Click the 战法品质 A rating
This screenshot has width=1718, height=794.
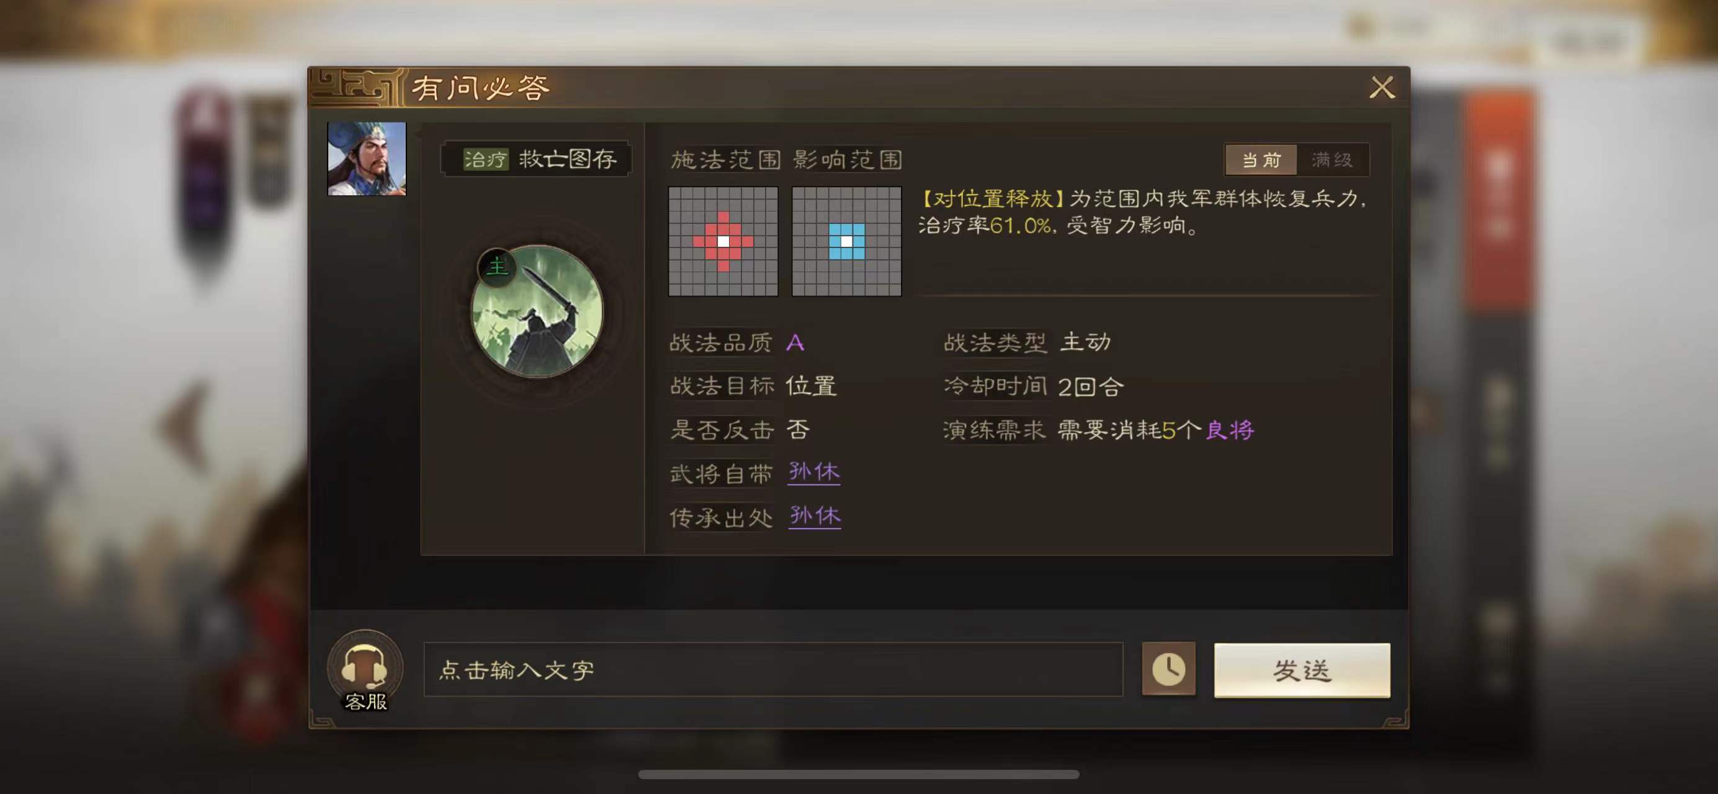pos(795,343)
